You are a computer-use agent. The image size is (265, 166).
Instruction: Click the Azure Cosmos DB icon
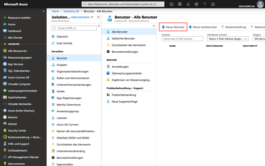pyautogui.click(x=5, y=77)
